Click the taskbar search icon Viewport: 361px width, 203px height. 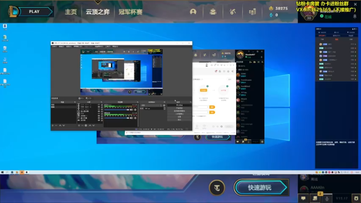coord(7,172)
